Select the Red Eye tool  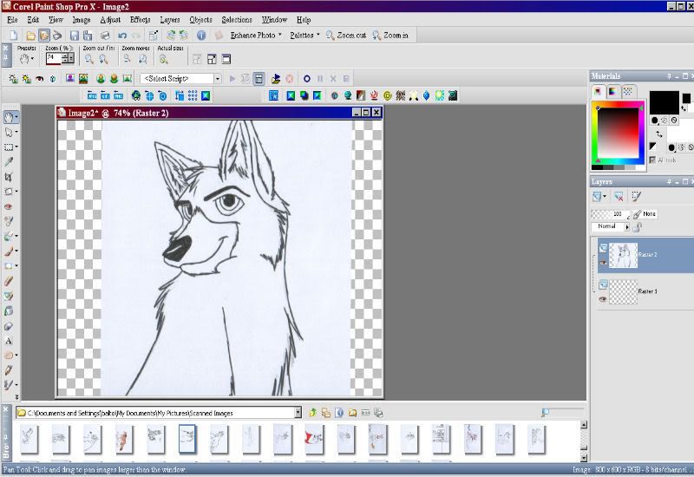(x=9, y=206)
